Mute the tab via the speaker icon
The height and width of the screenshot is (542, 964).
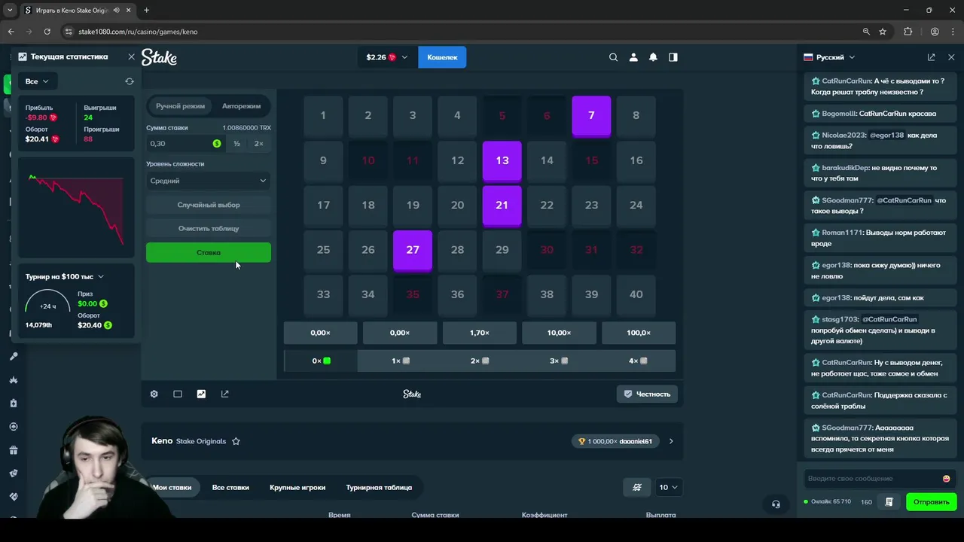point(117,11)
